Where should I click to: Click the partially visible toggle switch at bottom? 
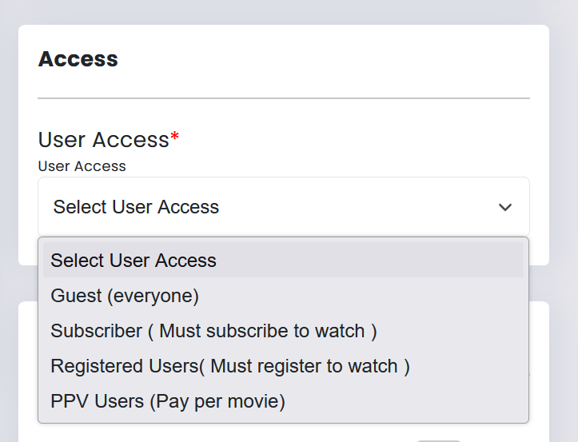click(438, 440)
